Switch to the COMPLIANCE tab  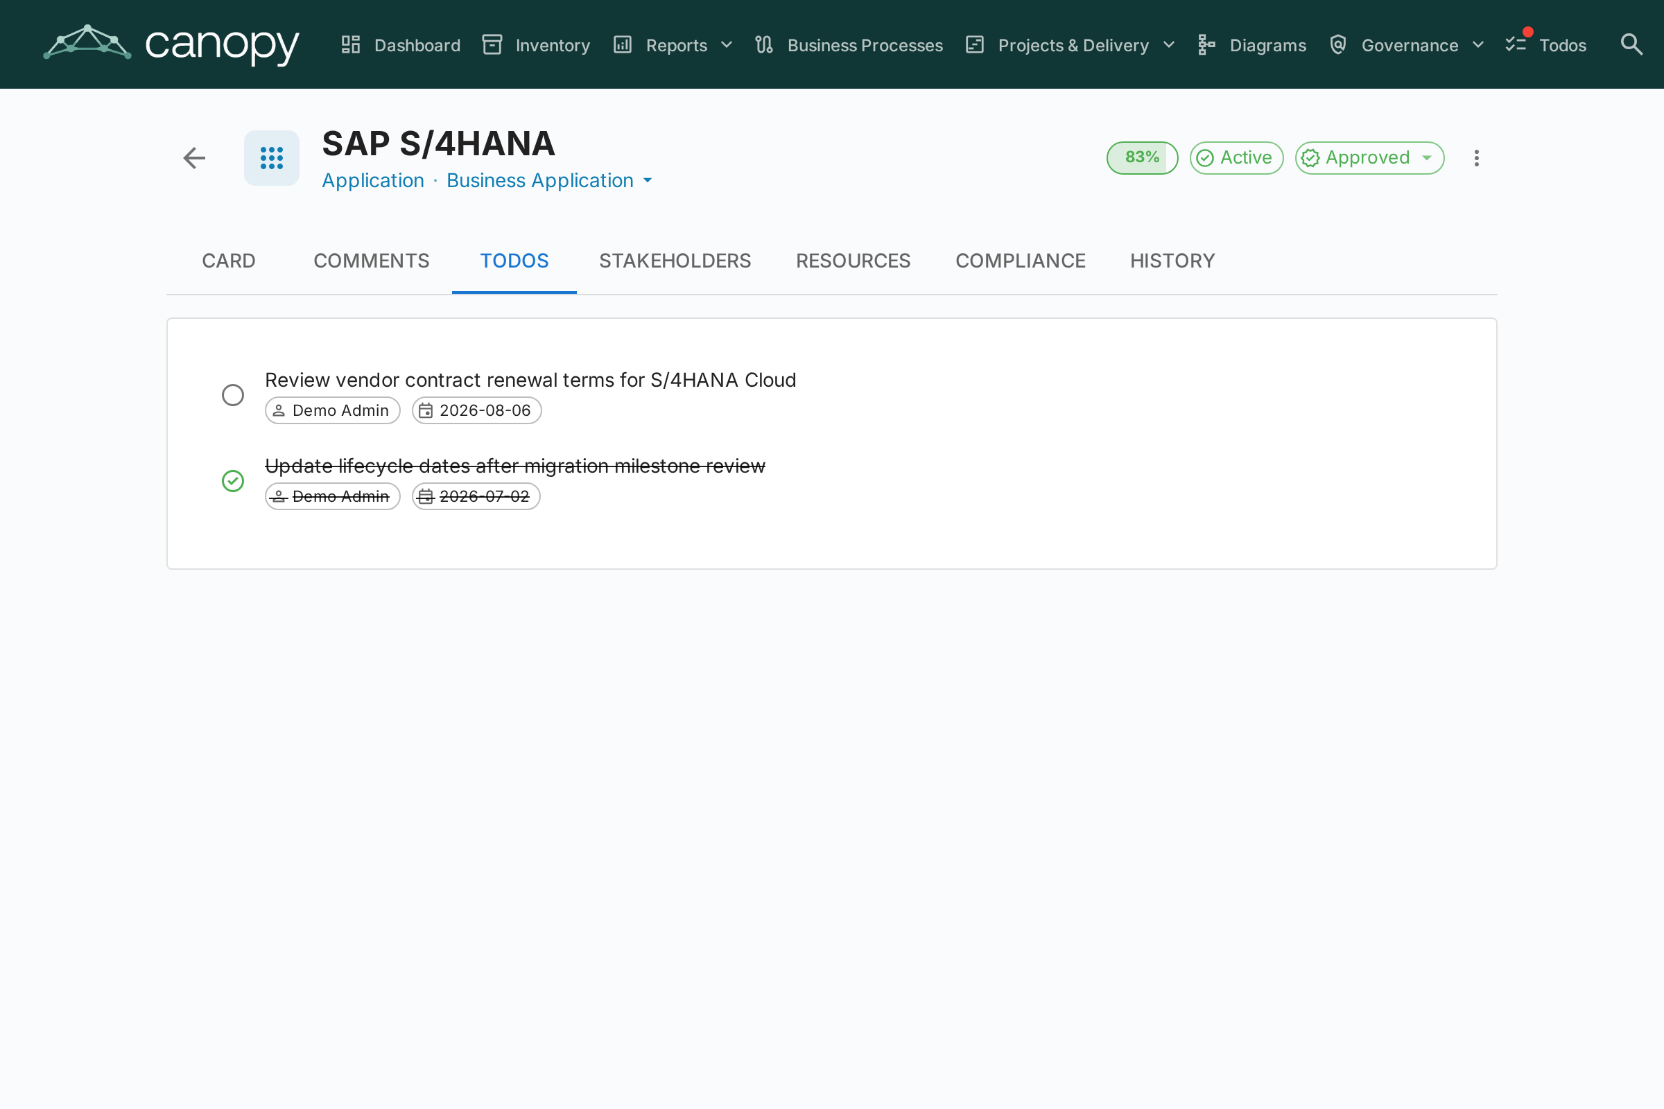(1020, 261)
